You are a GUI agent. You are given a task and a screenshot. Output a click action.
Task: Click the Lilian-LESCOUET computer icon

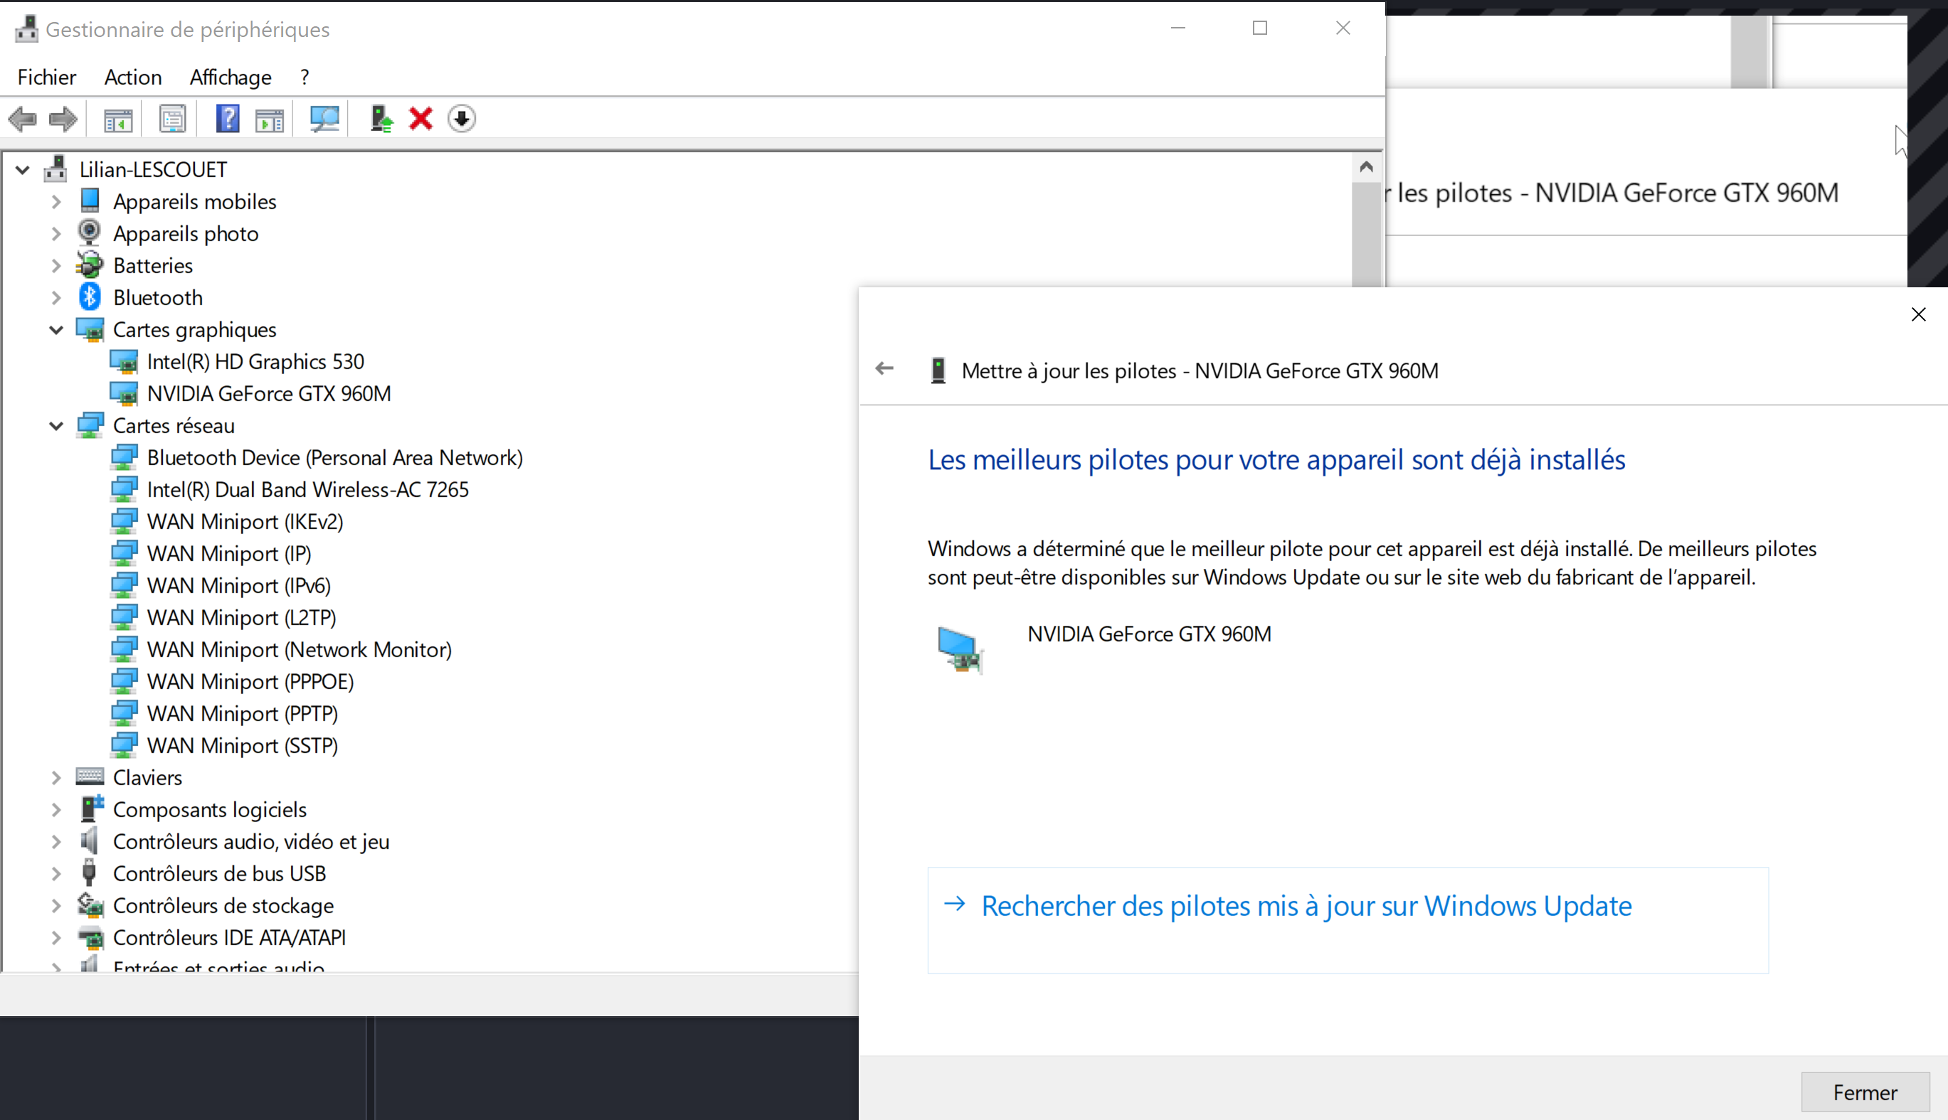[55, 169]
